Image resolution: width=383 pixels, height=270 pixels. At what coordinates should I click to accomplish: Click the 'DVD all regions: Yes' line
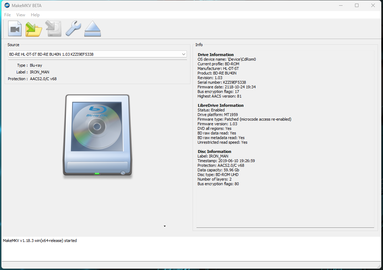point(215,129)
